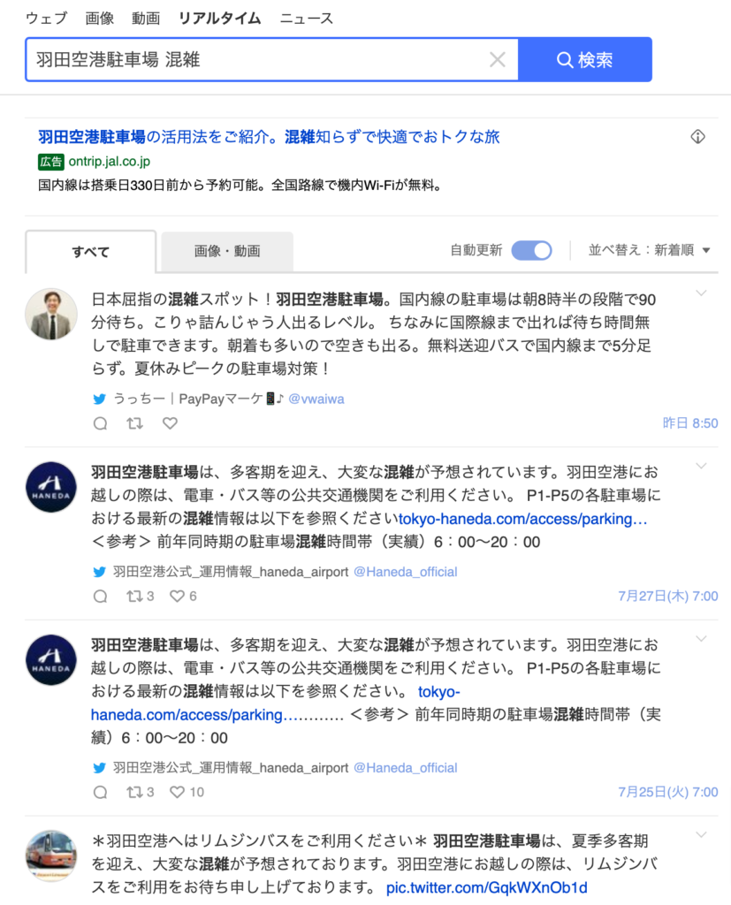
Task: Click the @Haneda_official link in the 7月27日 tweet
Action: pos(406,572)
